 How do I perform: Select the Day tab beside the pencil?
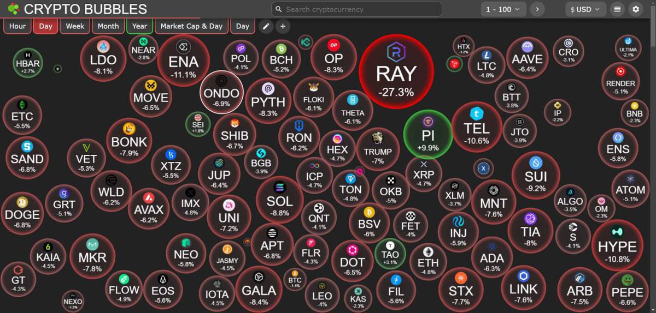pyautogui.click(x=243, y=26)
